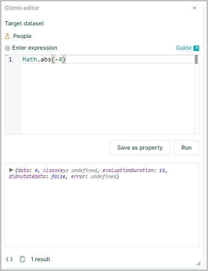Click the '1 result' status text
Screen dimensions: 208x271
[41, 259]
